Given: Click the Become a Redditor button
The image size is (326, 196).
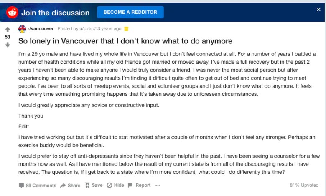Looking at the screenshot, I should pos(130,12).
